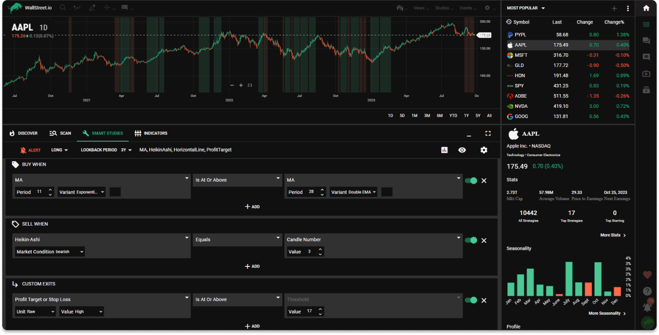Increase the MA Period 11 stepper
Image resolution: width=659 pixels, height=335 pixels.
tap(50, 189)
